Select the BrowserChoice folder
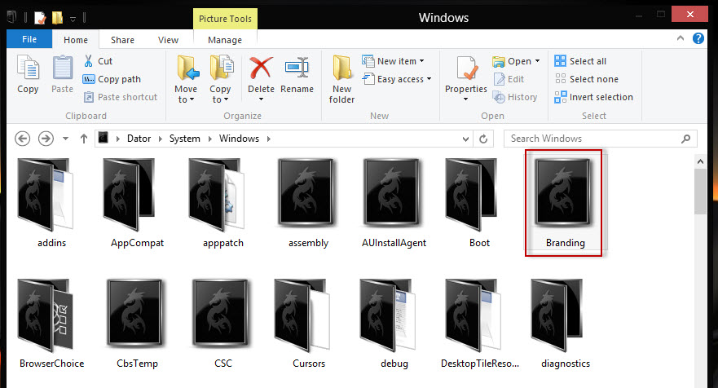The image size is (718, 388). tap(51, 324)
